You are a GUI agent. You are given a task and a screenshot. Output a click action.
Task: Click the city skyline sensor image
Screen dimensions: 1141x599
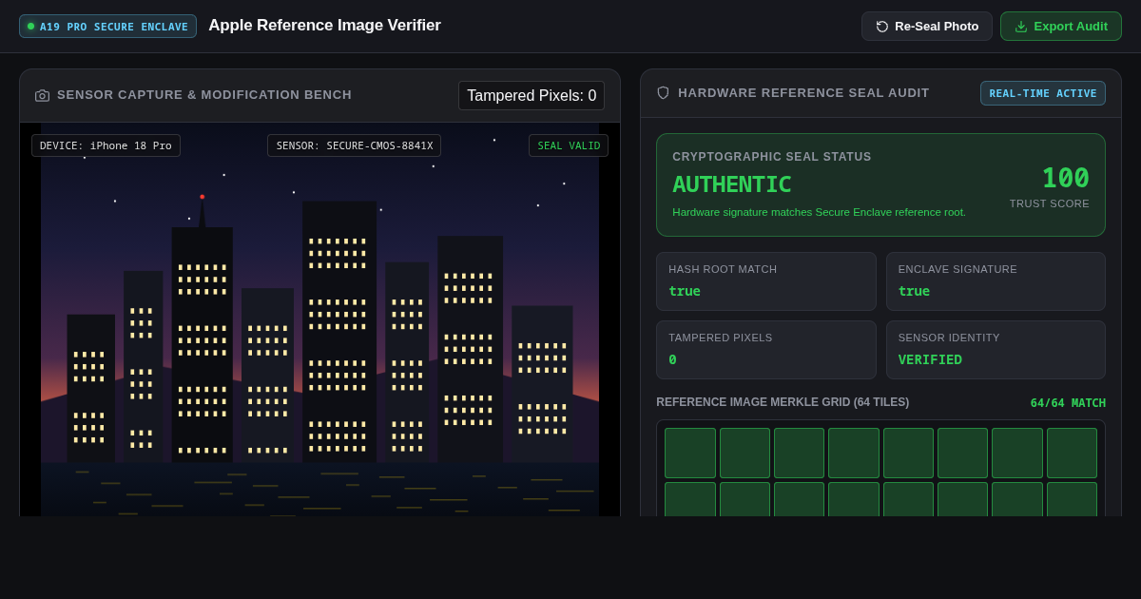tap(319, 319)
